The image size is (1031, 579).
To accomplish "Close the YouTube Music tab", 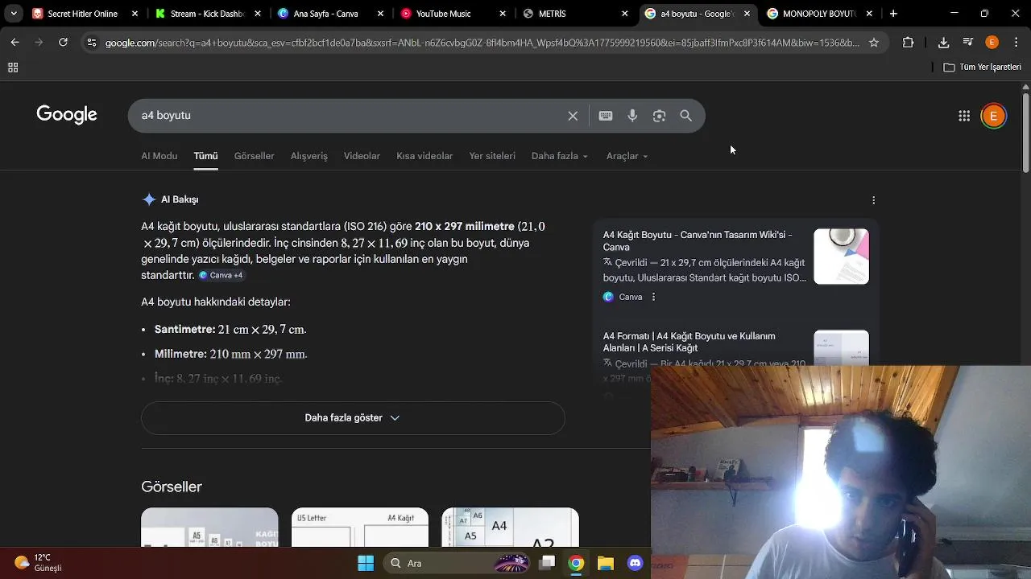I will coord(503,14).
